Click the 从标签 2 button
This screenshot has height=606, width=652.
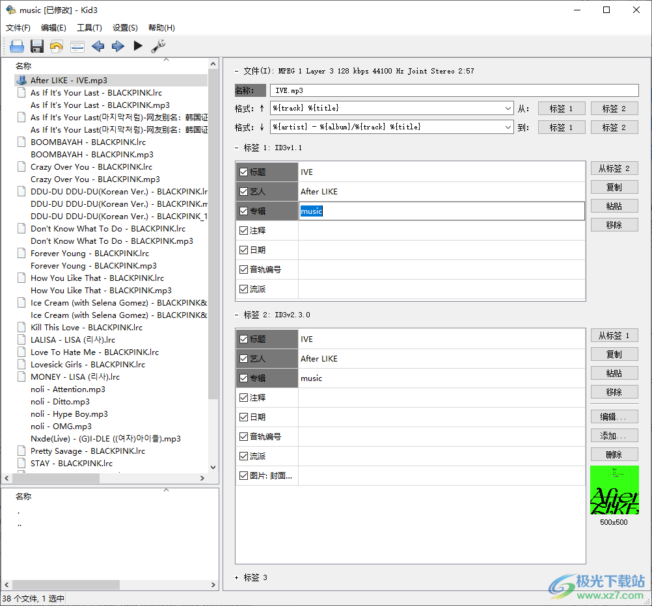[x=614, y=168]
